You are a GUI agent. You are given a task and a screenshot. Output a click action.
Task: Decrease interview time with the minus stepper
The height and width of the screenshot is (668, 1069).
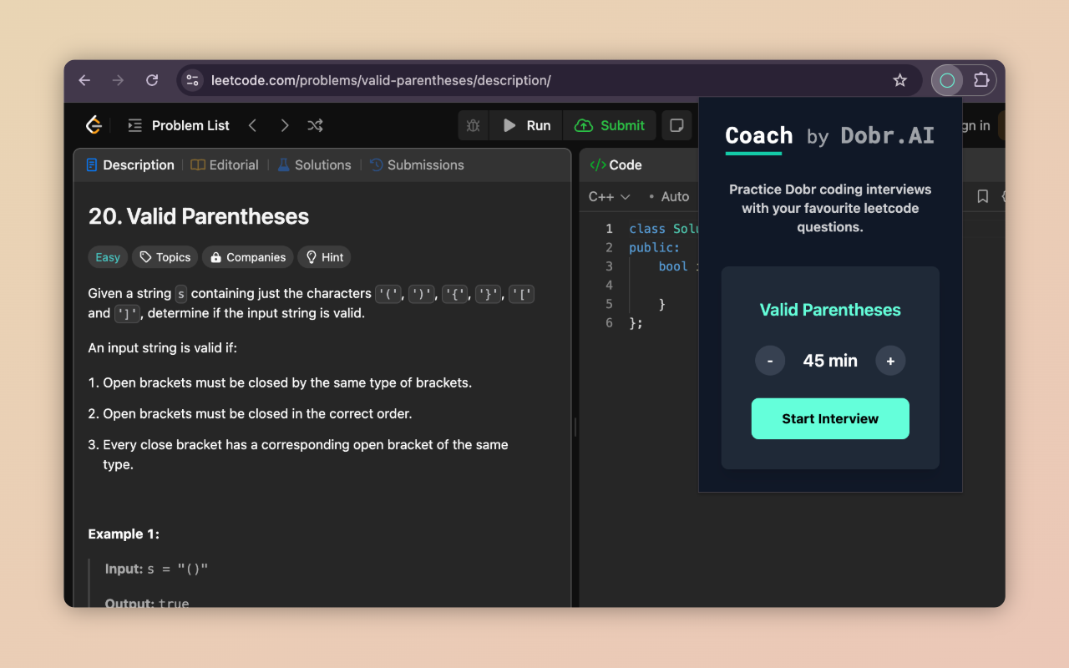(770, 361)
